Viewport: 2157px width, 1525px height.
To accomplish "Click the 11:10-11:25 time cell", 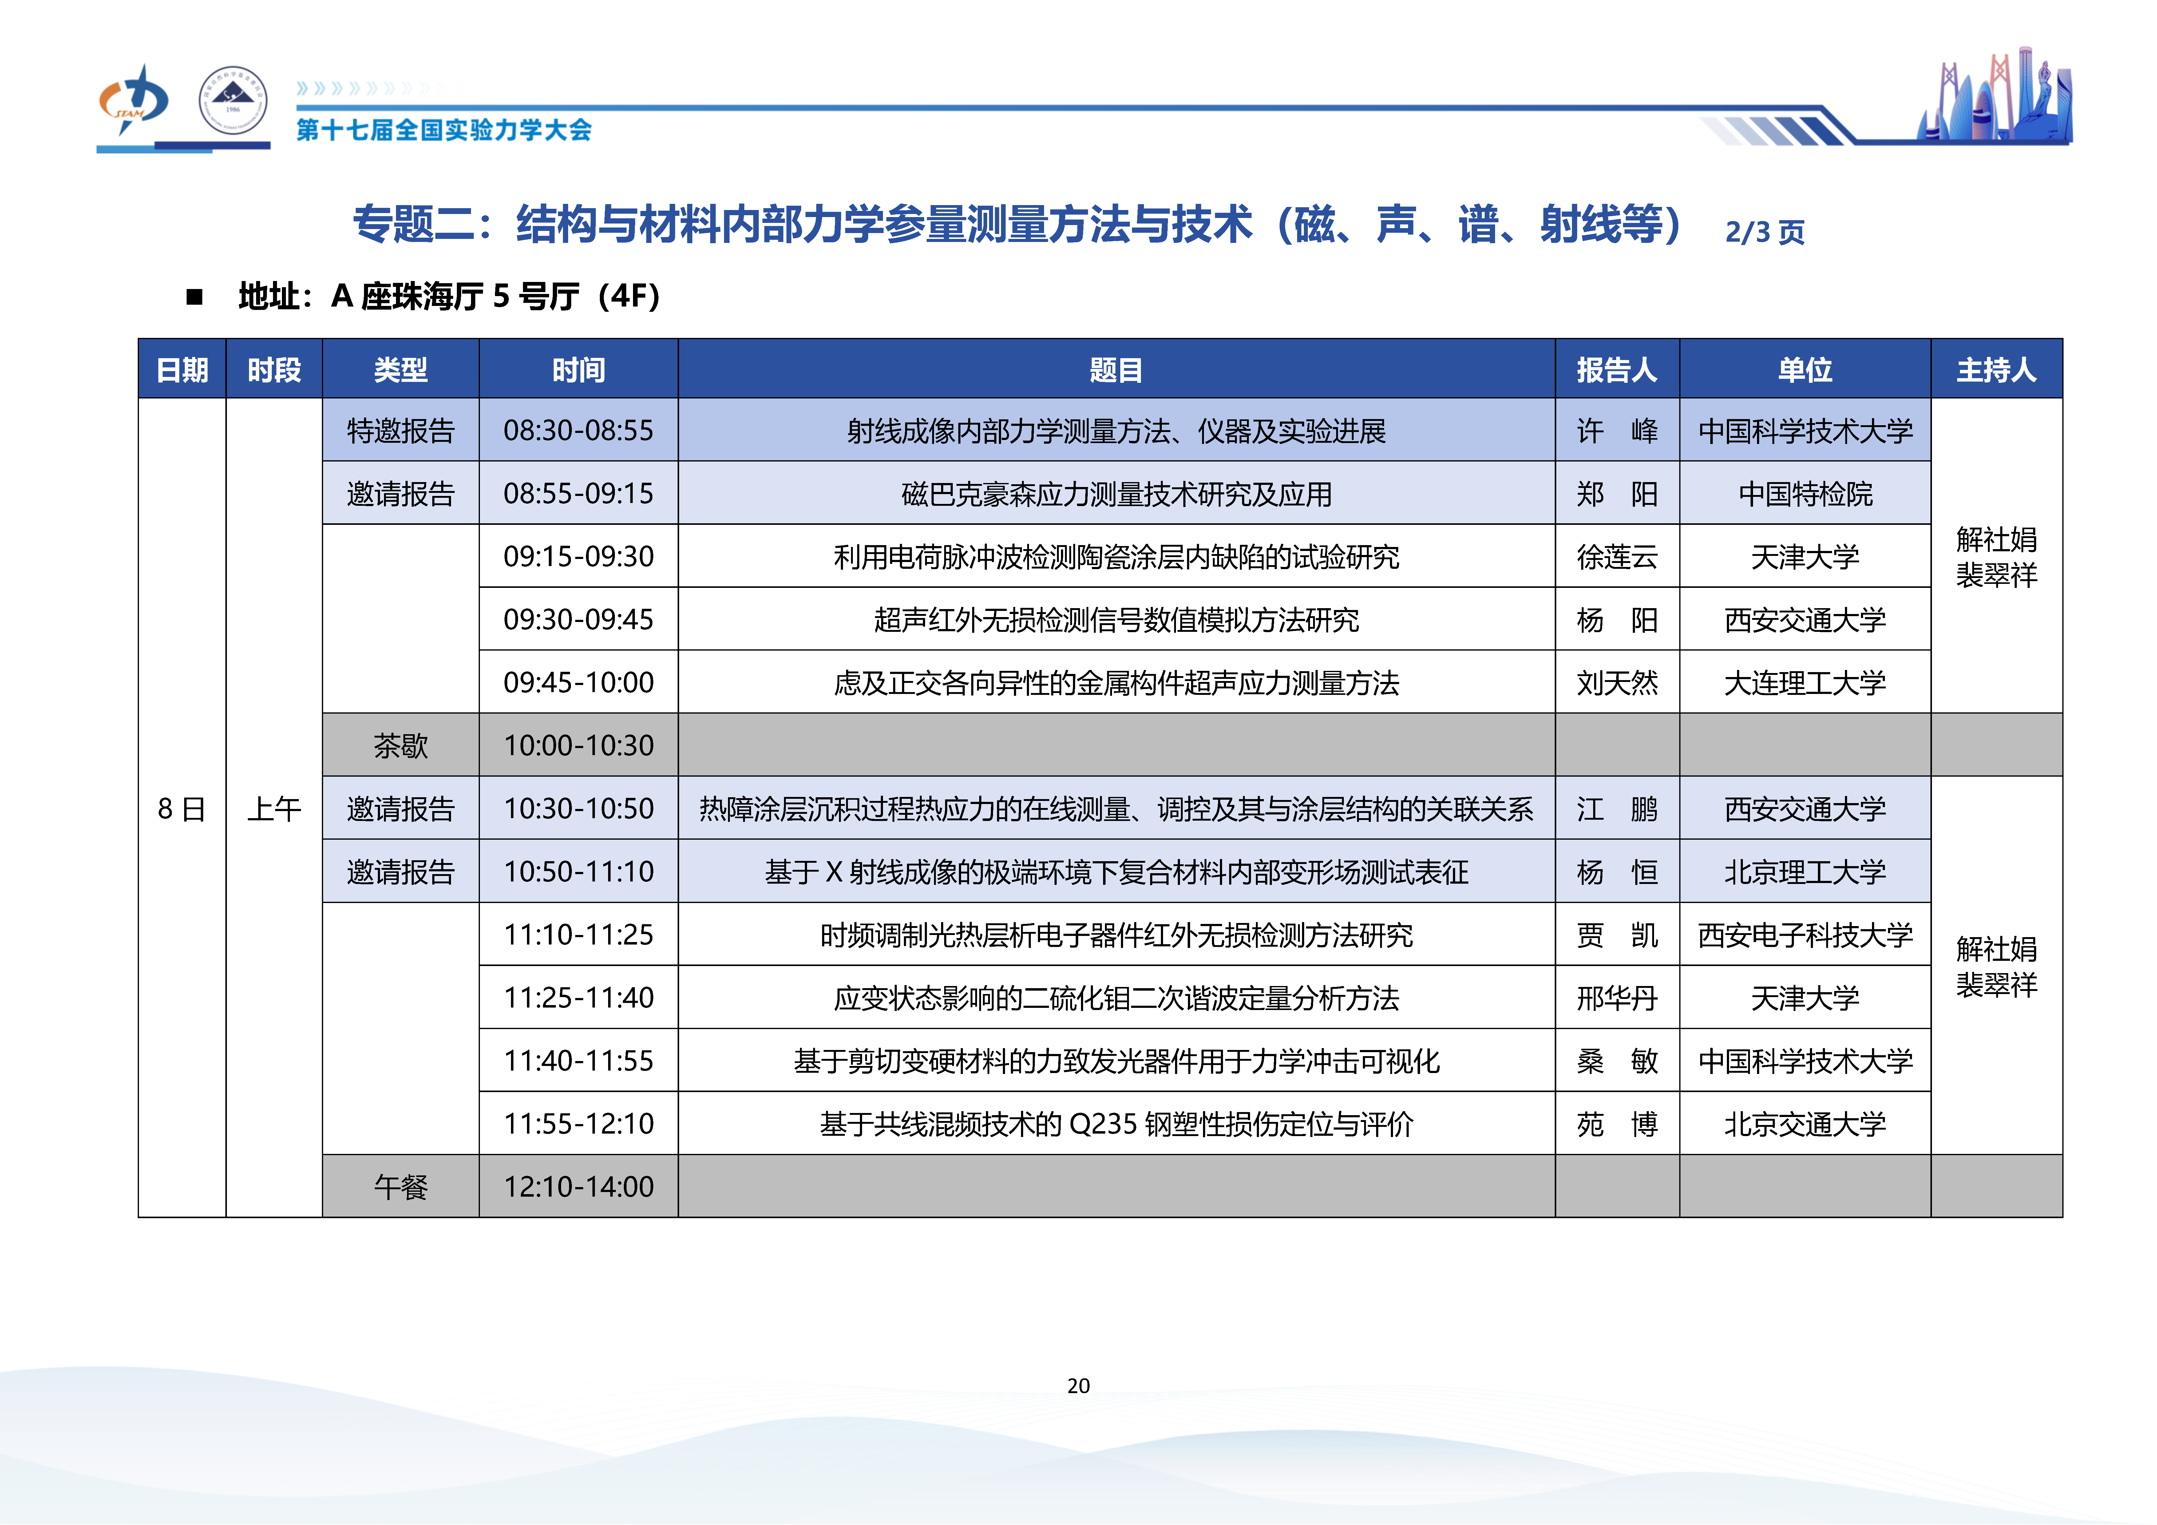I will [x=579, y=934].
